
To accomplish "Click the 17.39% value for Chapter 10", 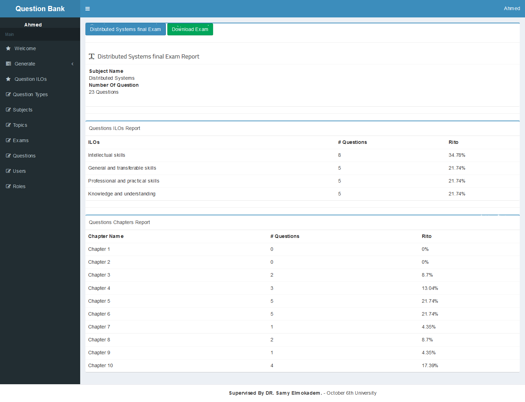I will (430, 365).
